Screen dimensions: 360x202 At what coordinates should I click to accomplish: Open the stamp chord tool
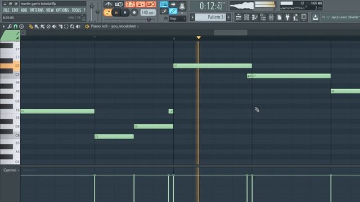21,26
